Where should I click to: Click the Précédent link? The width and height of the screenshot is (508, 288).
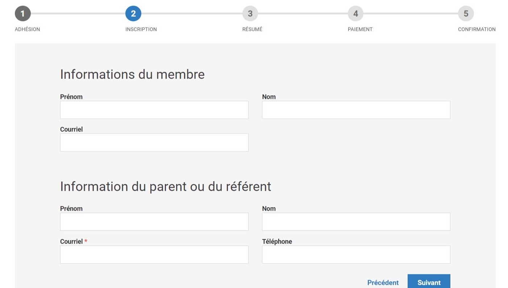tap(383, 282)
